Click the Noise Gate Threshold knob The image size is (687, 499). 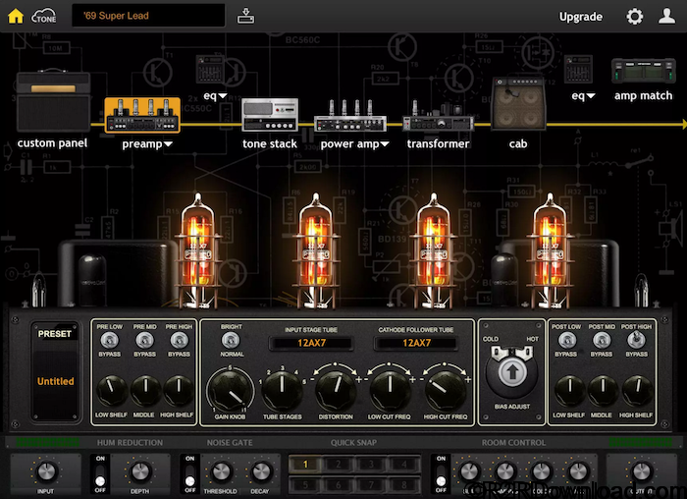(221, 471)
